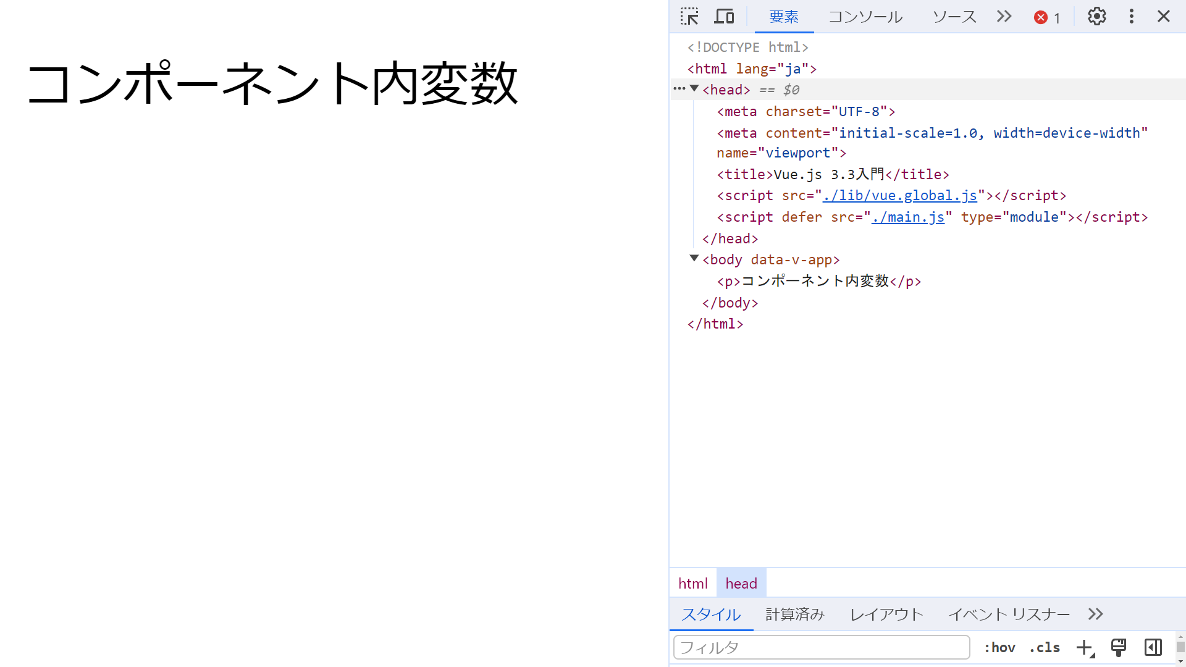Image resolution: width=1186 pixels, height=667 pixels.
Task: Click the フィルタ styles filter field
Action: click(x=822, y=647)
